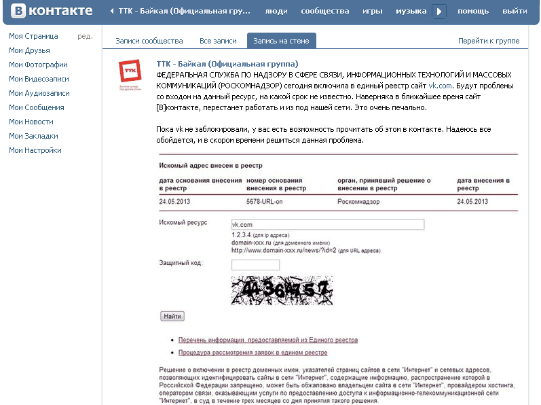Click the Защитный код input field
This screenshot has width=541, height=405.
(x=255, y=265)
